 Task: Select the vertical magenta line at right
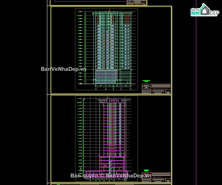tap(196, 92)
